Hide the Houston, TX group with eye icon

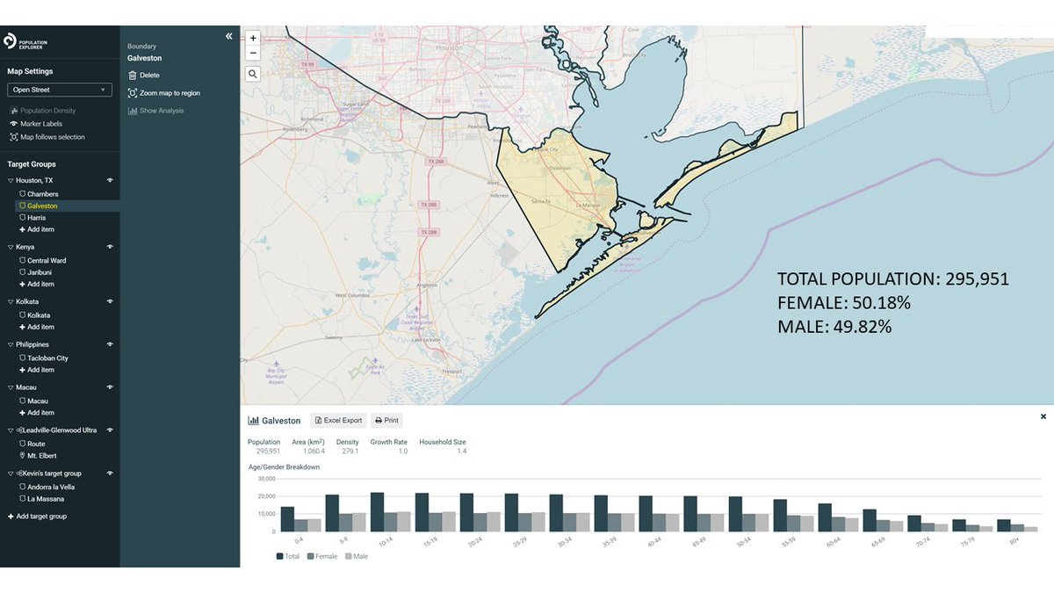coord(111,180)
